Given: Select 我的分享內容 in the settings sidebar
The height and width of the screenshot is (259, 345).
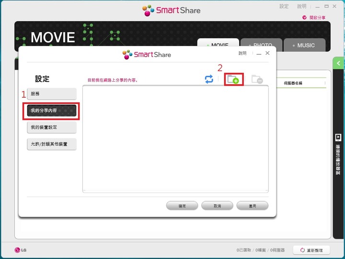Looking at the screenshot, I should pyautogui.click(x=52, y=111).
